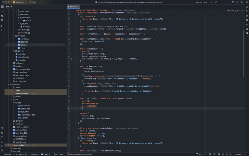249x156 pixels.
Task: Open the Search Everywhere magnifier
Action: pos(242,2)
